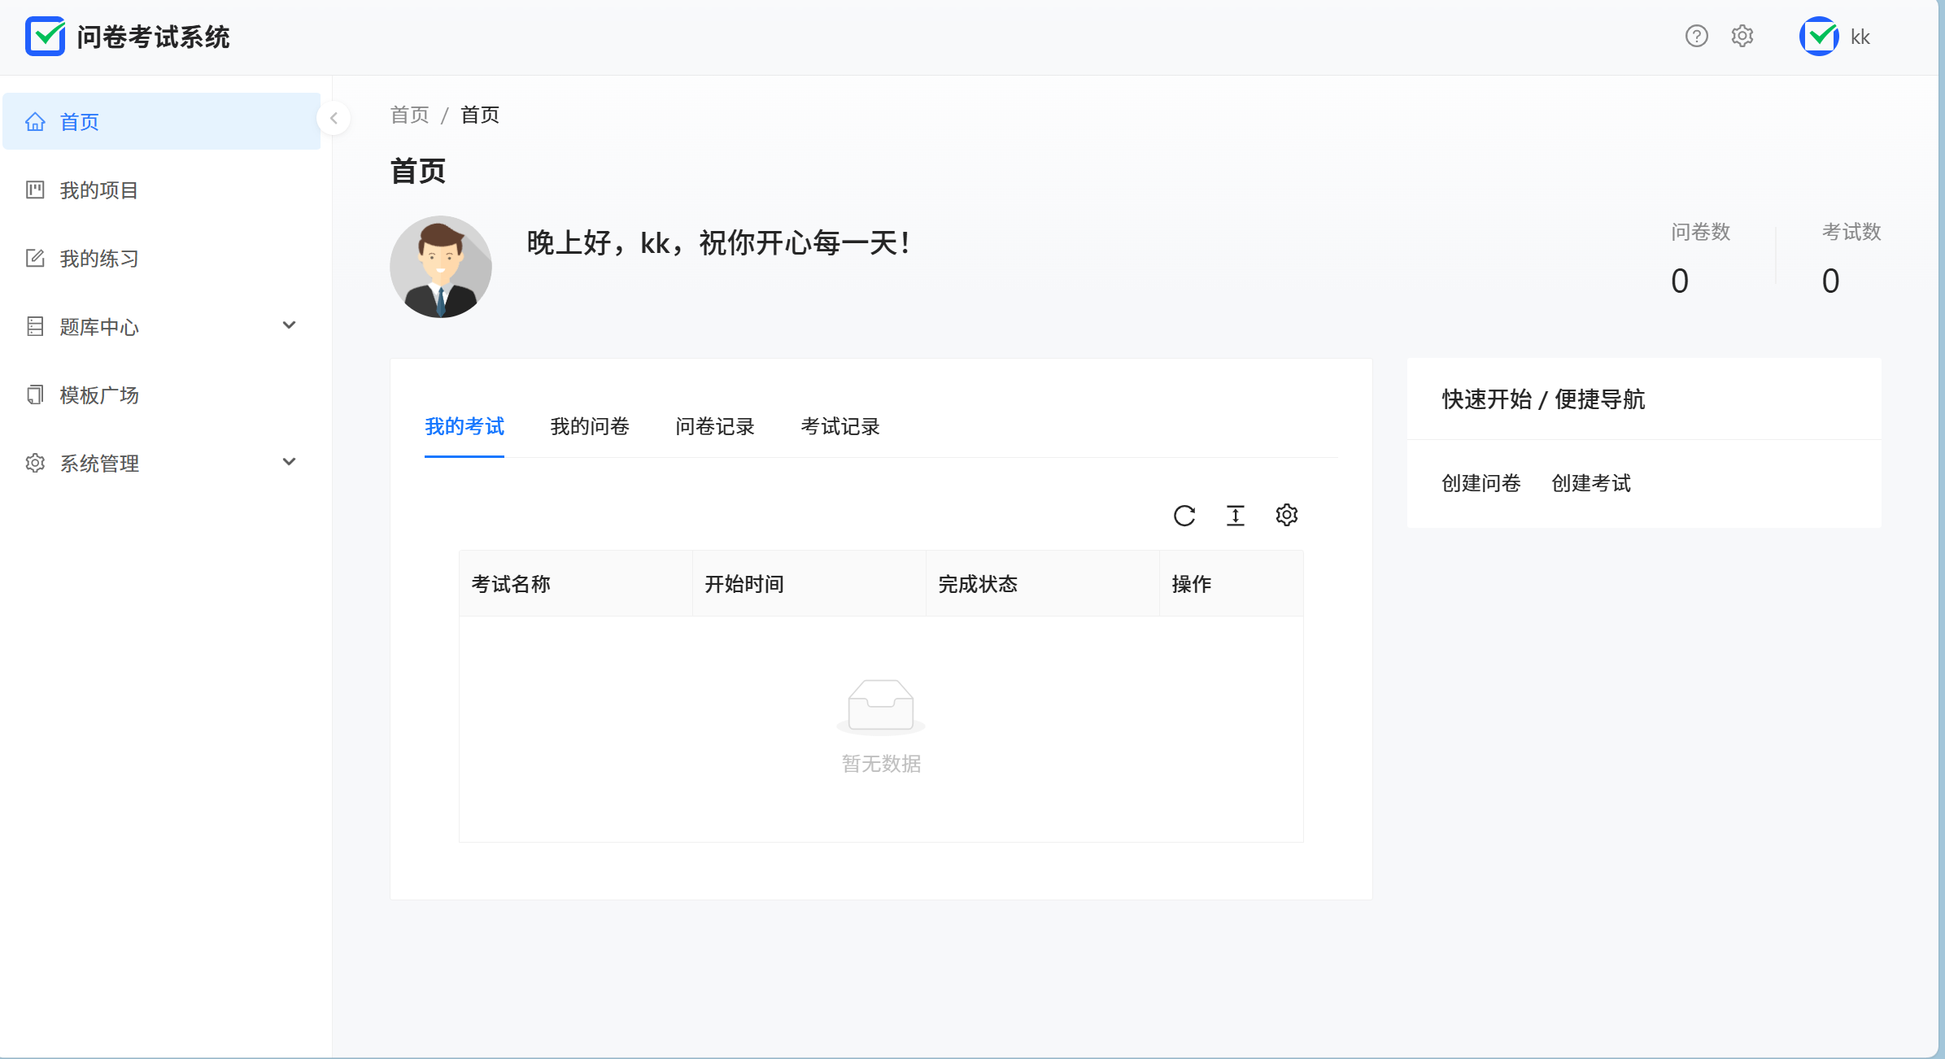Open settings gear in top header
Viewport: 1945px width, 1059px height.
pyautogui.click(x=1742, y=37)
